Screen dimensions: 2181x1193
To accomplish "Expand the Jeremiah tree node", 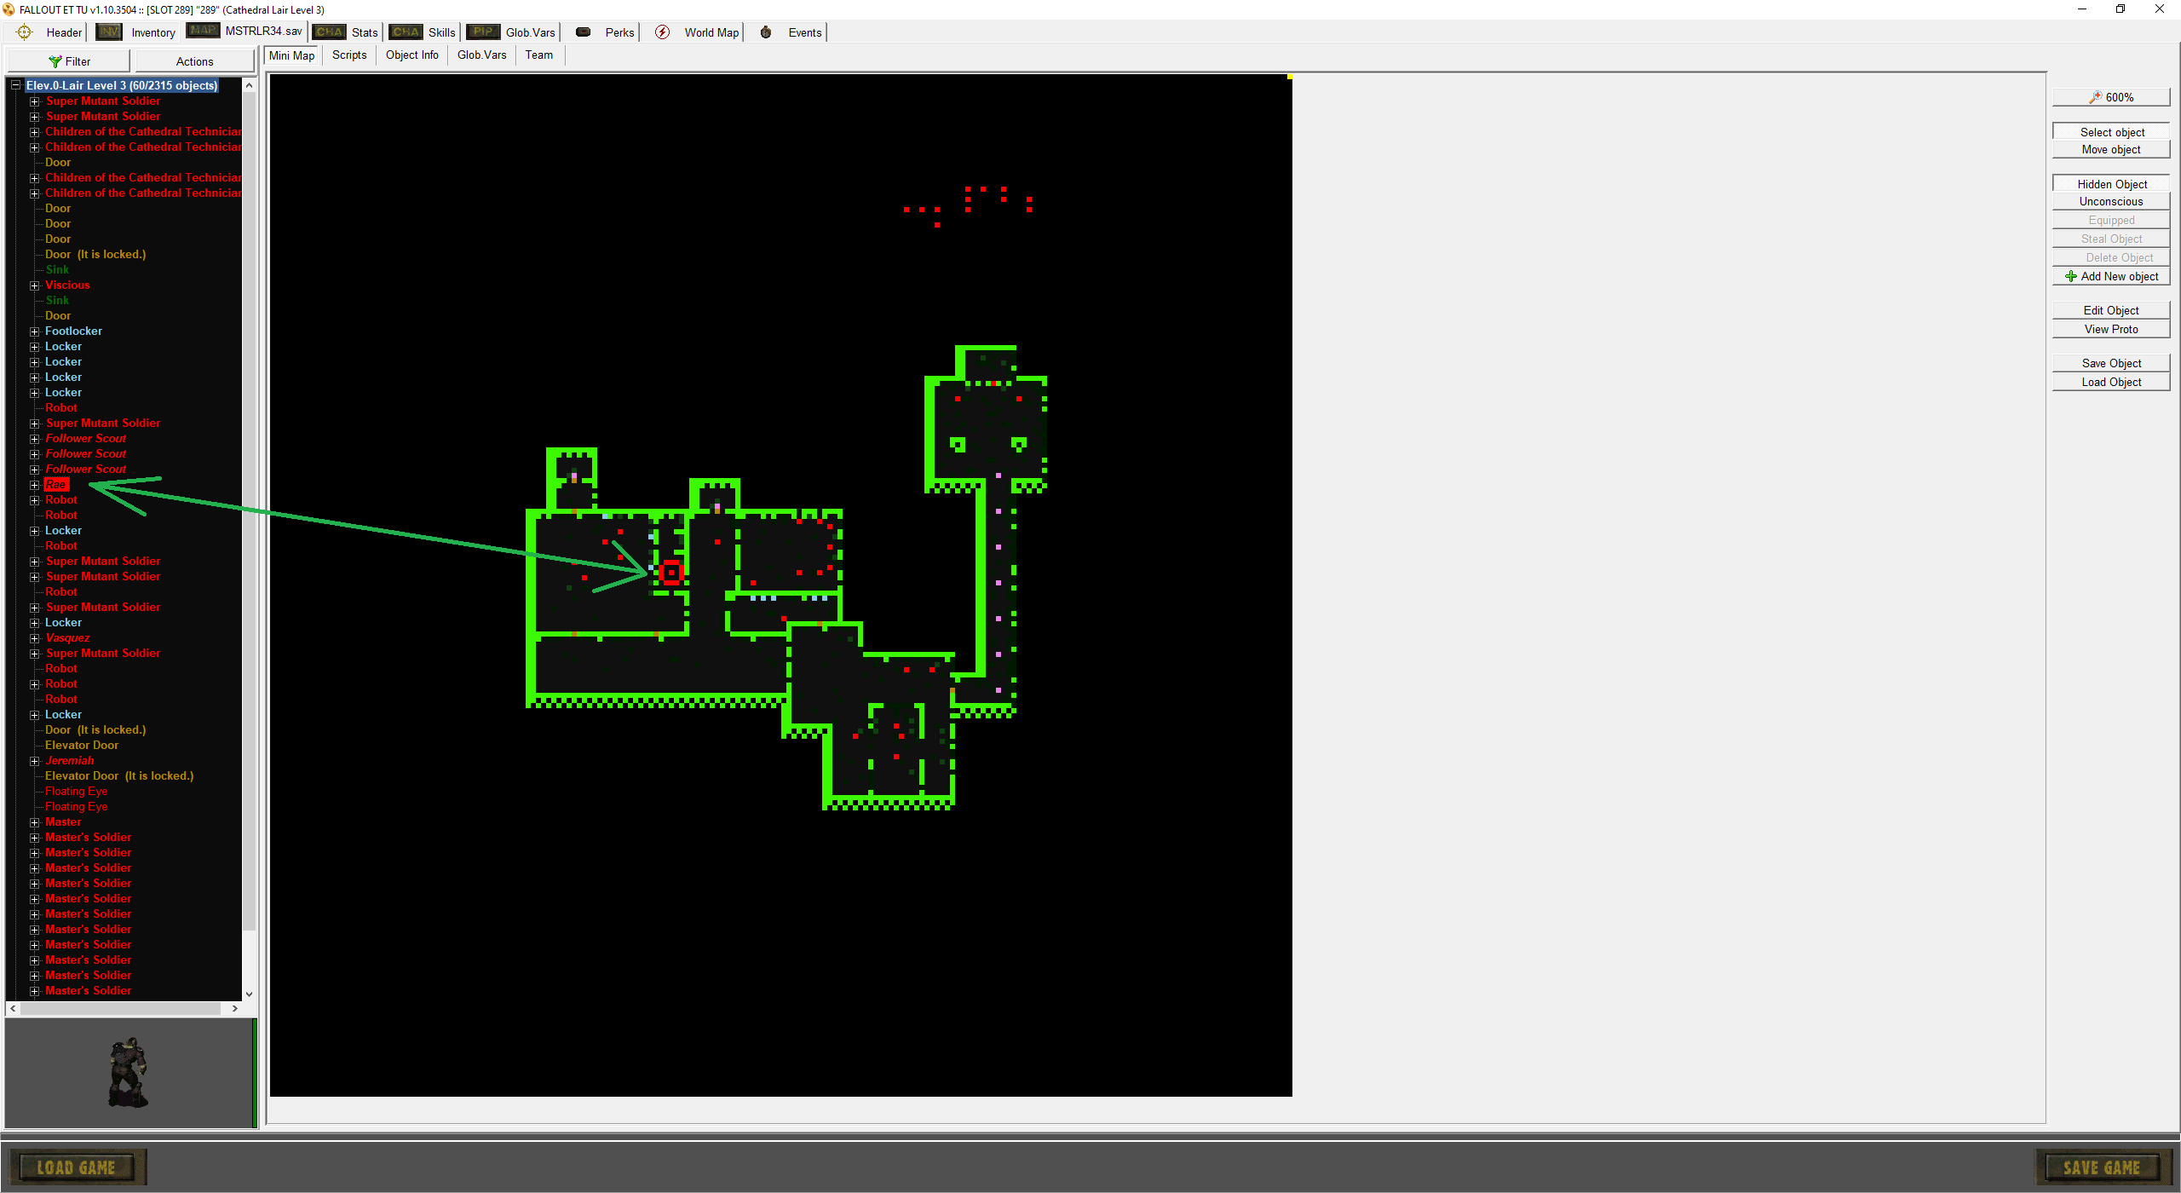I will tap(35, 761).
